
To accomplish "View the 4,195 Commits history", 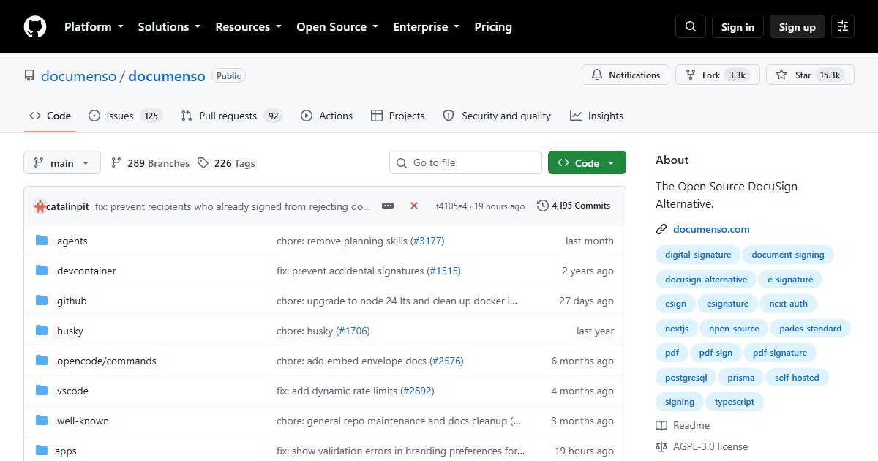I will pyautogui.click(x=574, y=206).
